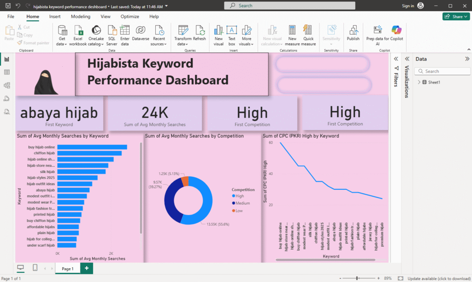Open the Excel workbook data source
This screenshot has width=472, height=282.
point(78,30)
